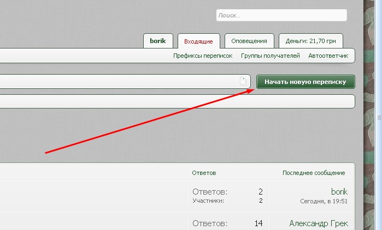Image resolution: width=382 pixels, height=230 pixels.
Task: Switch to the Входящие tab
Action: [198, 41]
